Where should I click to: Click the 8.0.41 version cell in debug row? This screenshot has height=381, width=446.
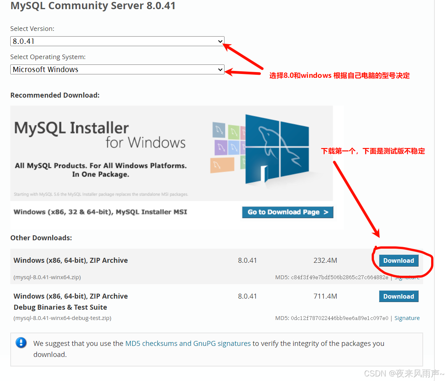coord(247,296)
